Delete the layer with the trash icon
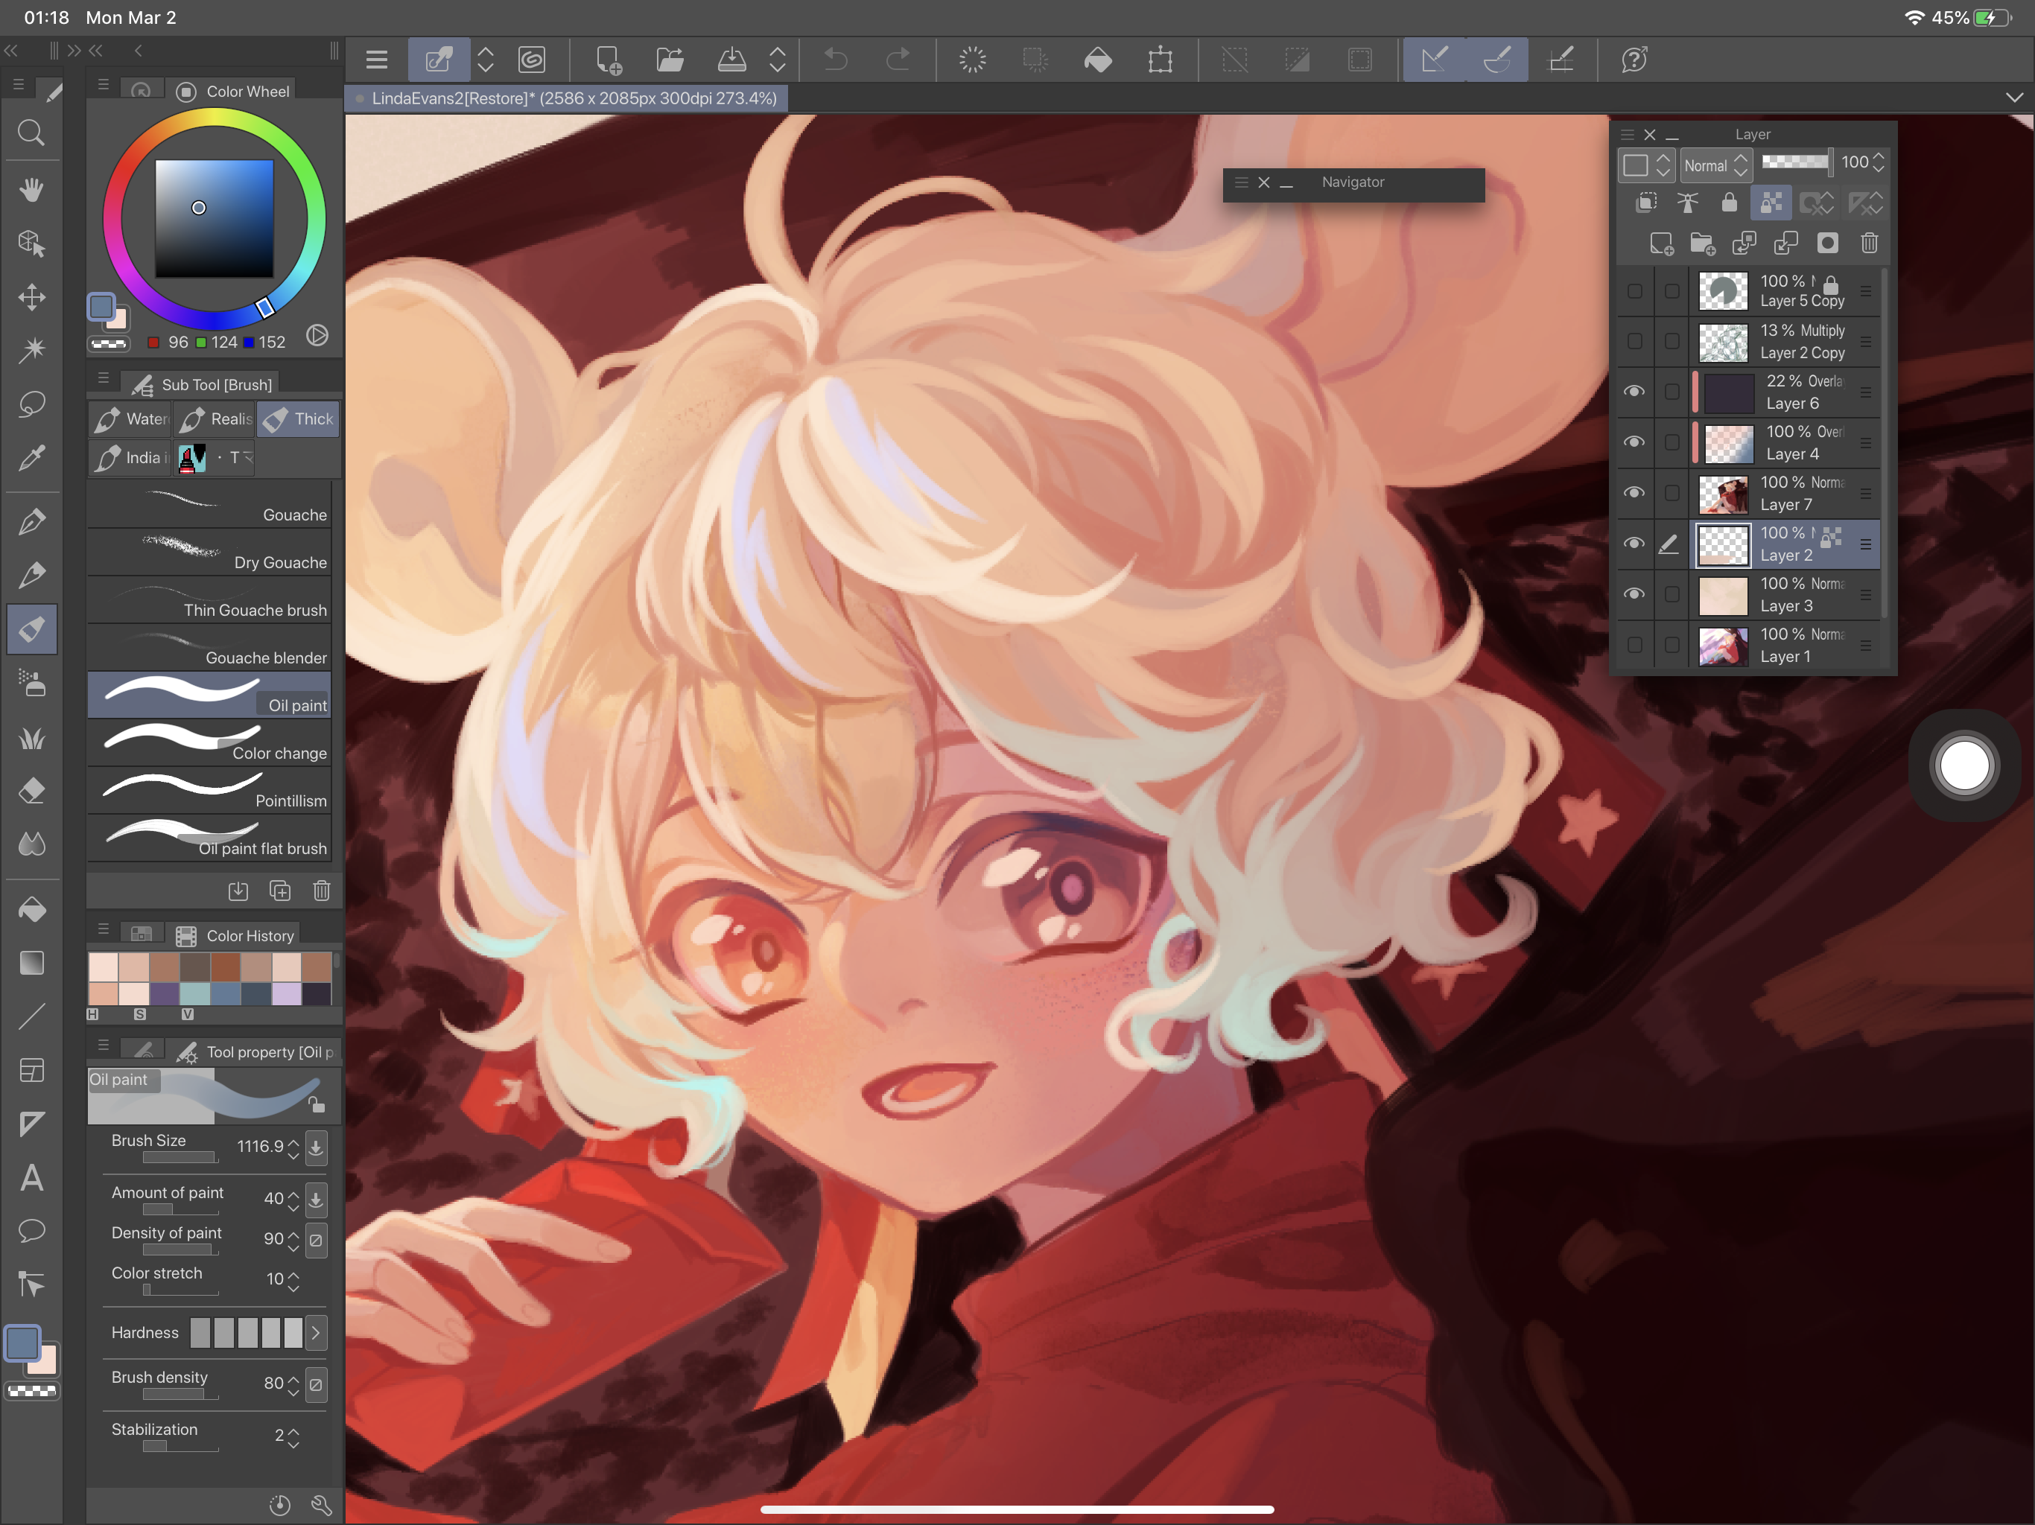 1868,243
